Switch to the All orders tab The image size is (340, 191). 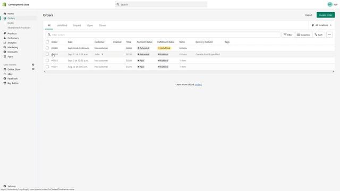click(49, 25)
